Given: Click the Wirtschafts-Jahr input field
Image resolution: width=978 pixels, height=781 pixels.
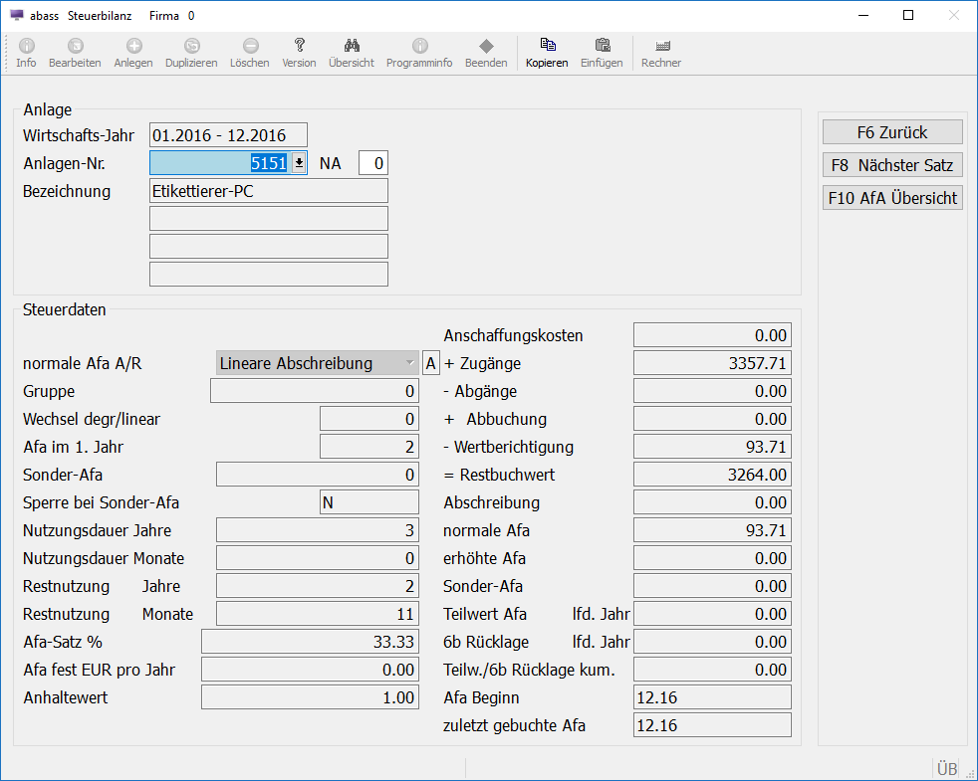Looking at the screenshot, I should point(228,135).
